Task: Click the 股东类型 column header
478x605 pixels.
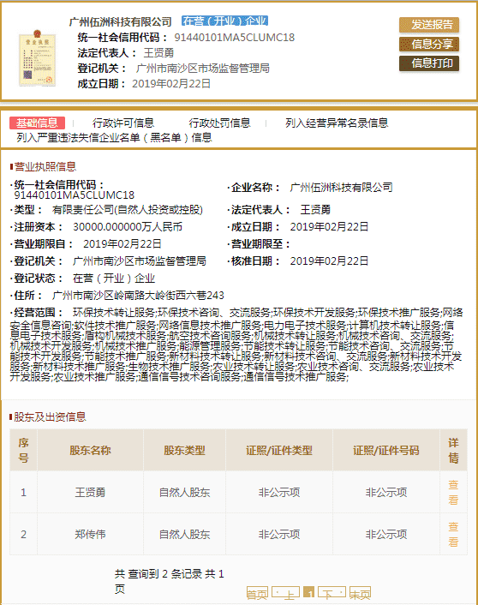Action: [x=184, y=450]
